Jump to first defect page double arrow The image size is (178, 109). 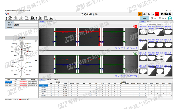click(x=141, y=24)
